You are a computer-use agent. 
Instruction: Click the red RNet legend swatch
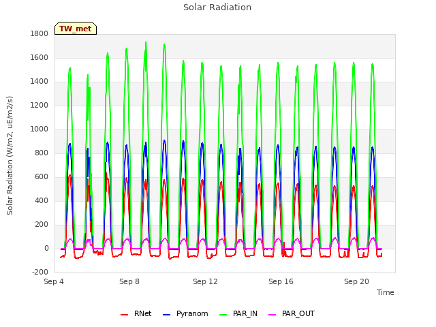click(124, 315)
